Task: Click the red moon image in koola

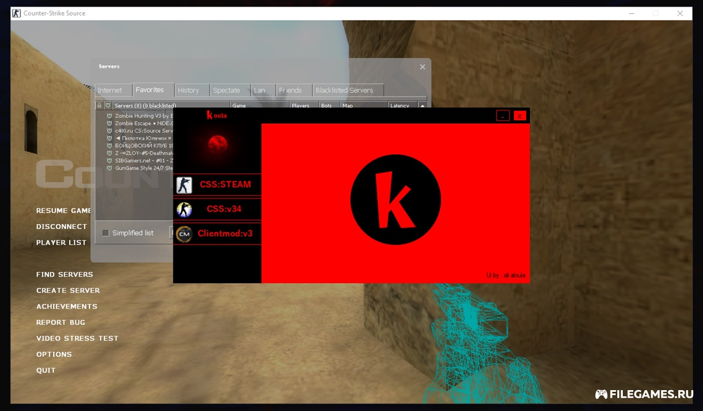Action: coord(217,145)
